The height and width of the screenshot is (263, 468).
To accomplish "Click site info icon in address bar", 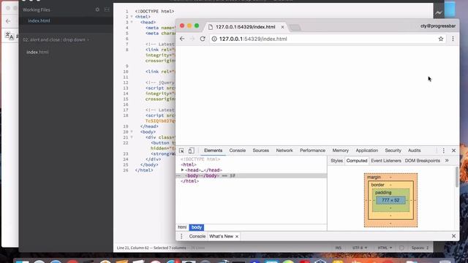I will tap(214, 39).
